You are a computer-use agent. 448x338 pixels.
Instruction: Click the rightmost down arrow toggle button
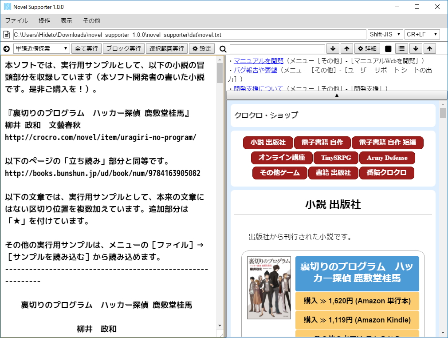pos(416,48)
